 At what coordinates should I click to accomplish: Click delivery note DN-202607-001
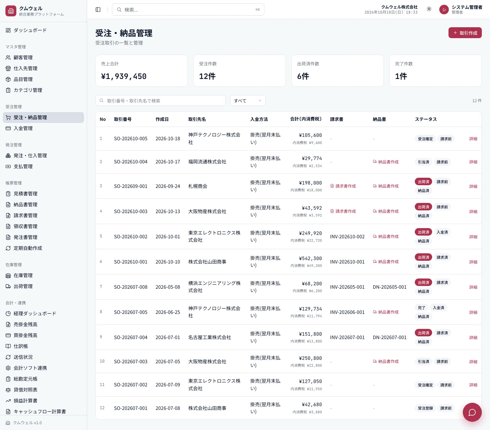click(x=390, y=337)
